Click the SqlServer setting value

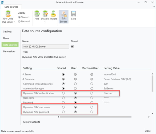[108, 88]
